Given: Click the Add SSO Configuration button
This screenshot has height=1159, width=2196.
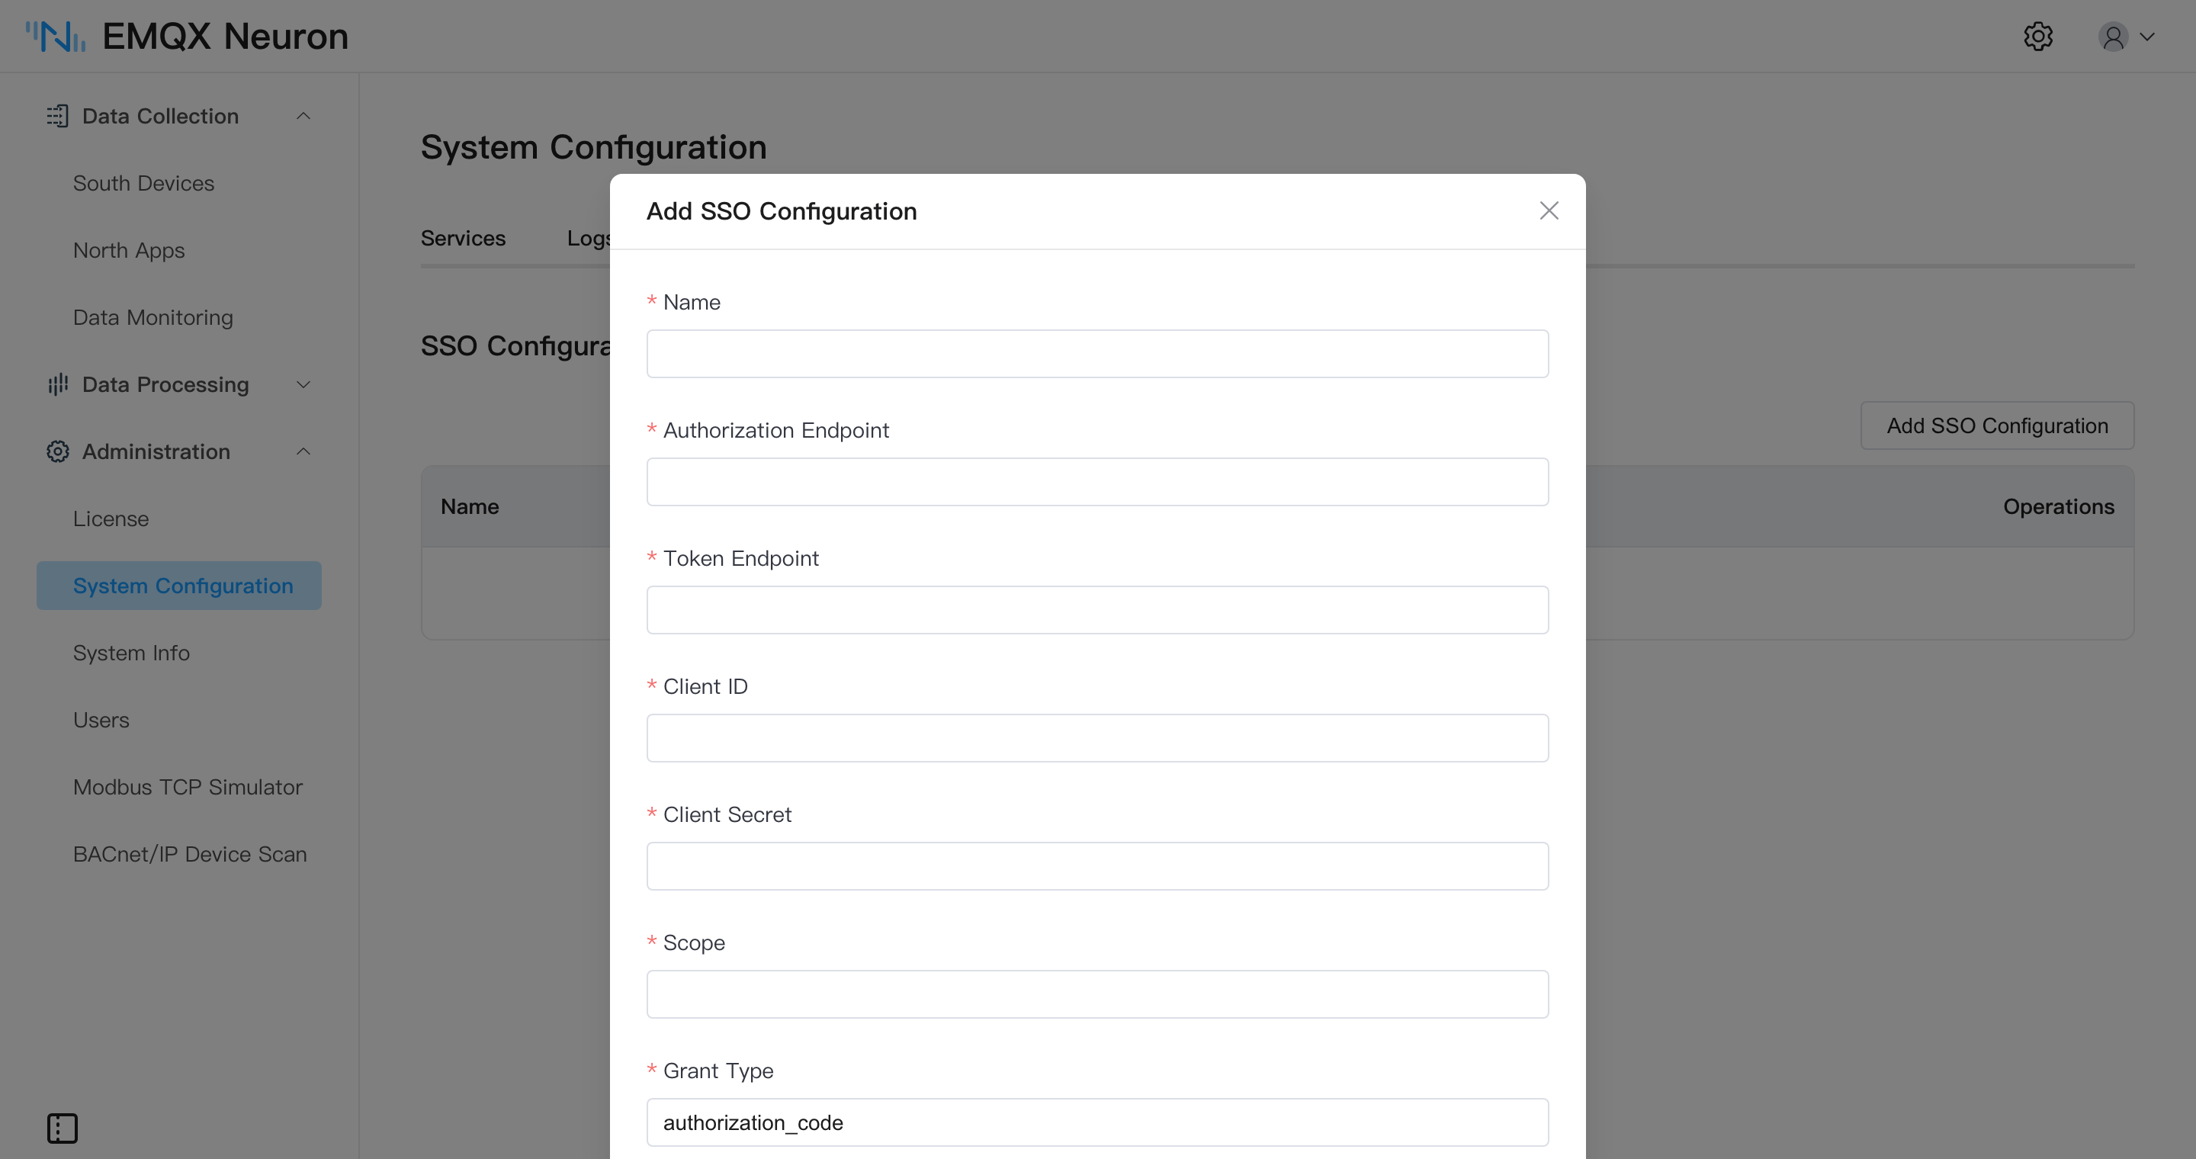Looking at the screenshot, I should click(1998, 425).
